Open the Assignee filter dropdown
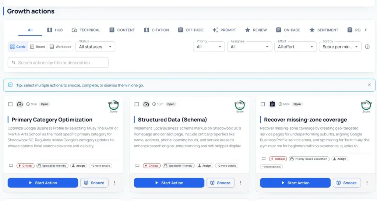 point(249,47)
